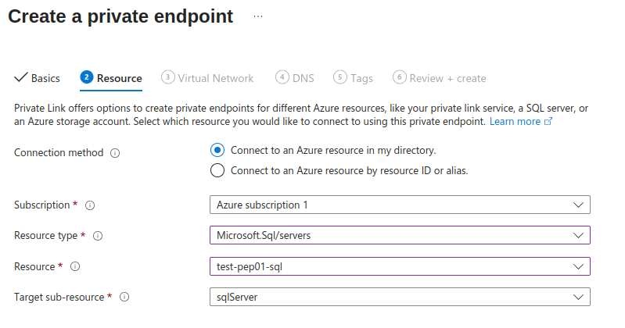Click the info icon next to Connection method
This screenshot has width=625, height=328.
point(115,153)
